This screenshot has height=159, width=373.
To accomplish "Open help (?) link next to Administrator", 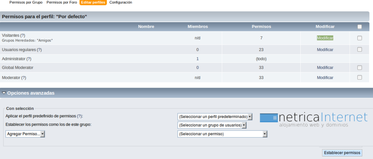I will (29, 59).
